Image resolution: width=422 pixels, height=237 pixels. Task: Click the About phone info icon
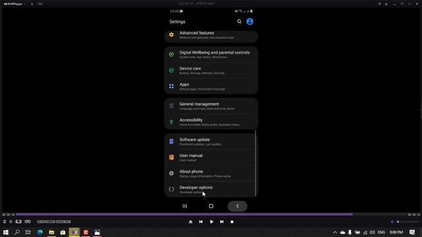point(171,173)
